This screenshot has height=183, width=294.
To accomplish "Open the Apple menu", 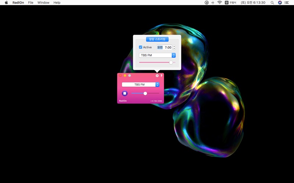I will point(6,3).
